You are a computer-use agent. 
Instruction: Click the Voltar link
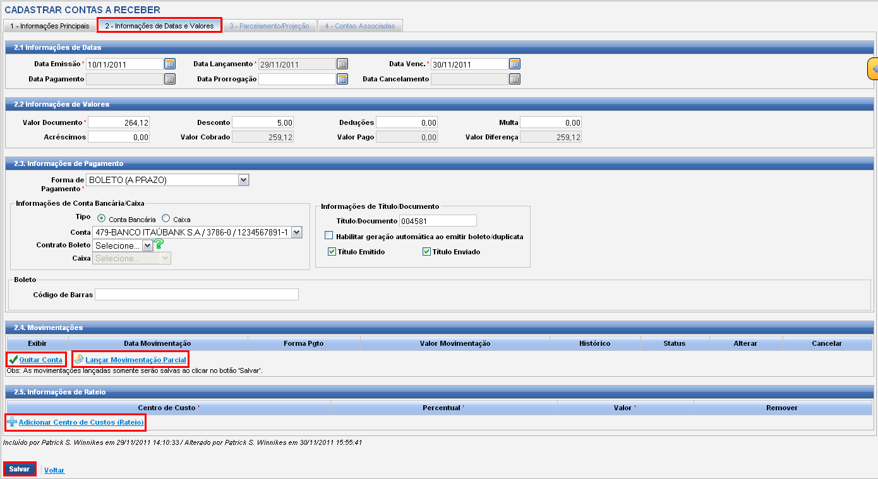click(54, 470)
